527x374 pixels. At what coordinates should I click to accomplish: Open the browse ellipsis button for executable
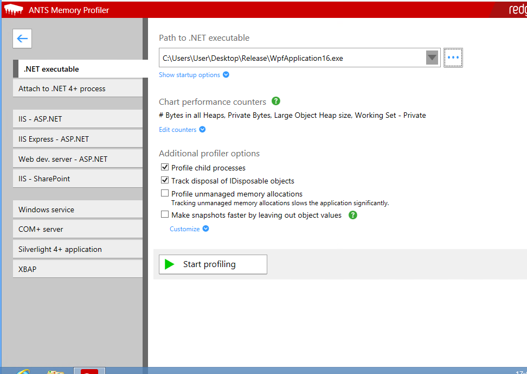pos(453,58)
